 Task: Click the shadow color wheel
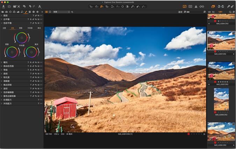tap(12, 52)
